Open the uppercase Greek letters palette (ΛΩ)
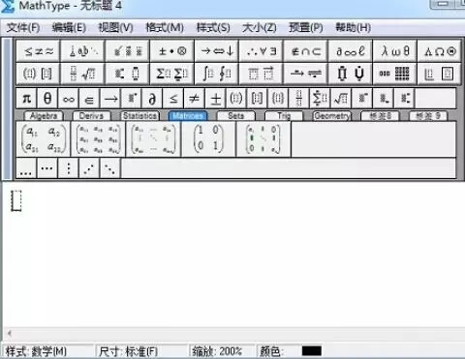 point(439,51)
